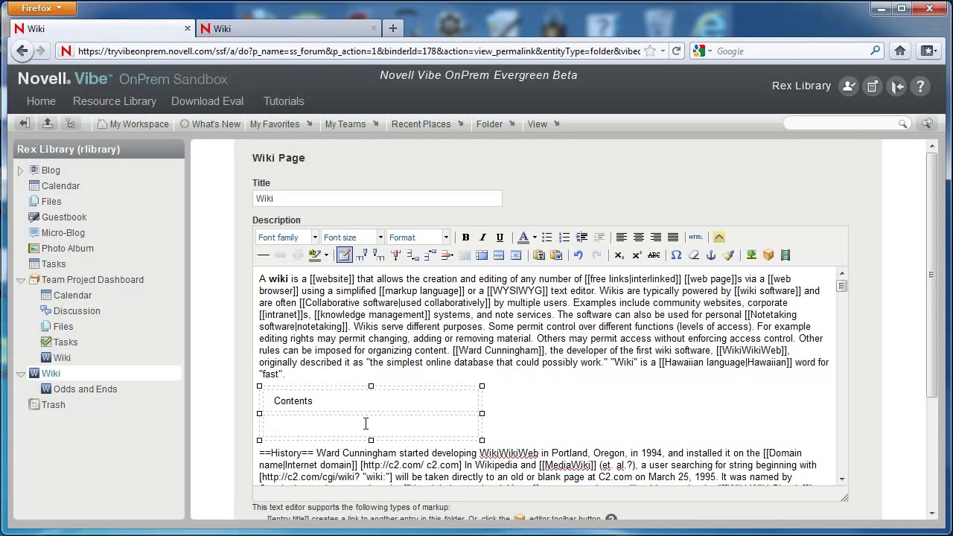Collapse the Team Project Dashboard node
Screen dimensions: 953x536
pos(21,280)
